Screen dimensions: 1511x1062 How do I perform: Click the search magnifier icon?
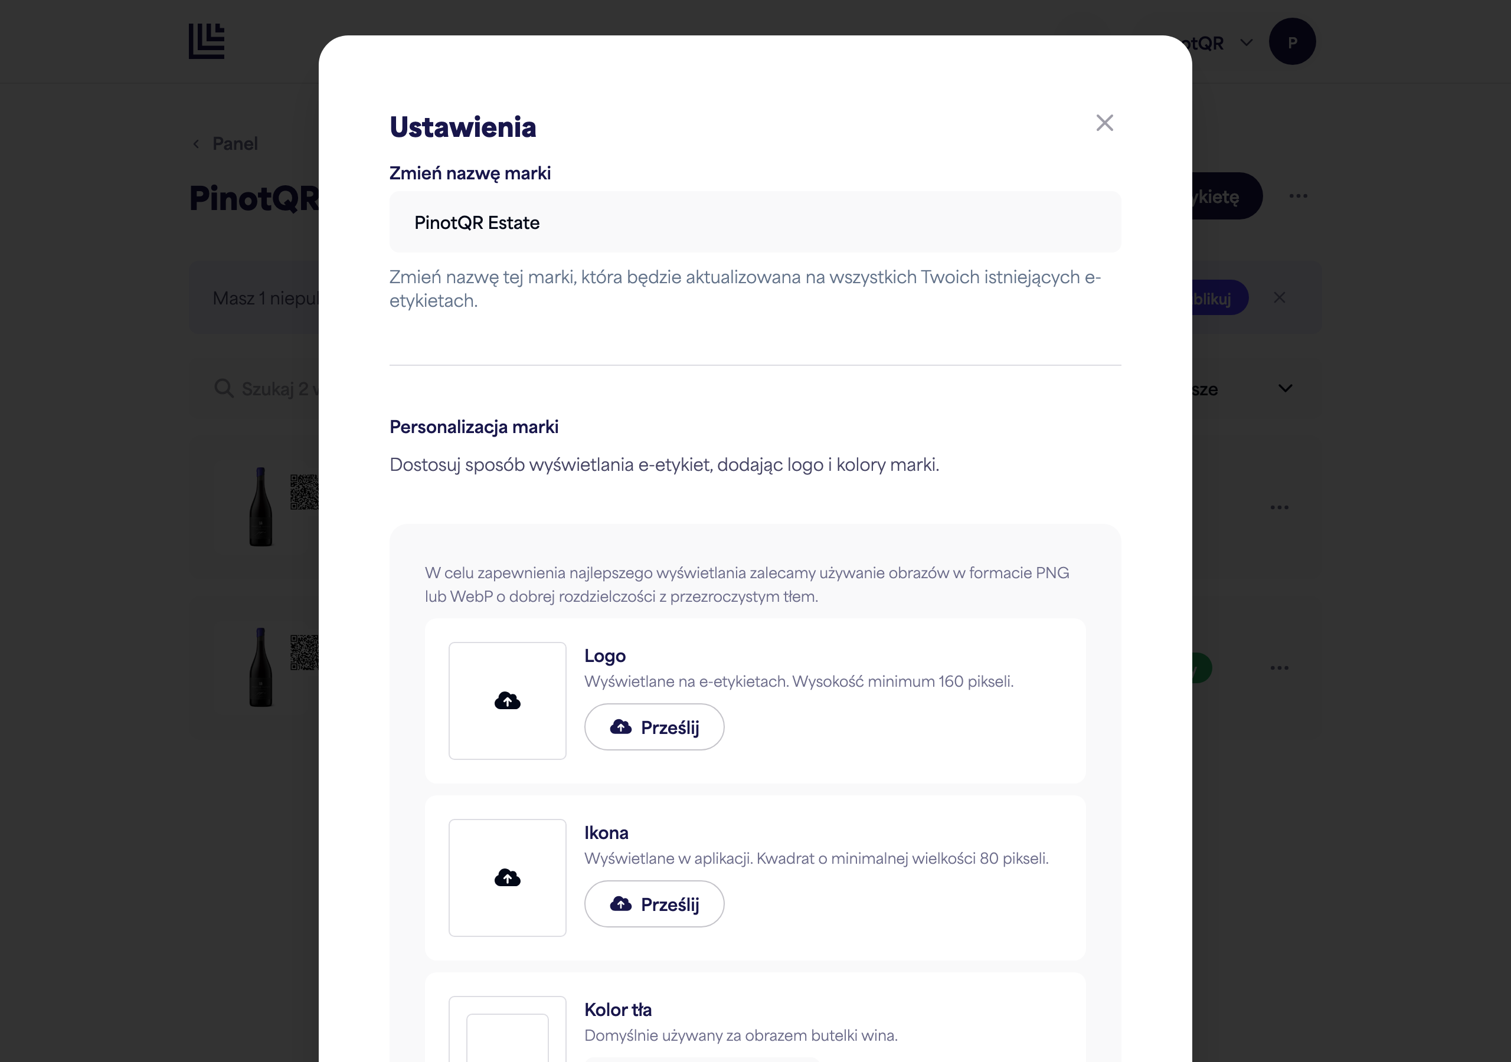(224, 388)
